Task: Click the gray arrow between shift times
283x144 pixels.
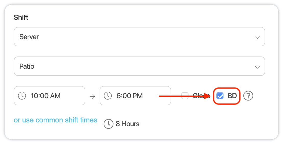Action: pyautogui.click(x=92, y=96)
